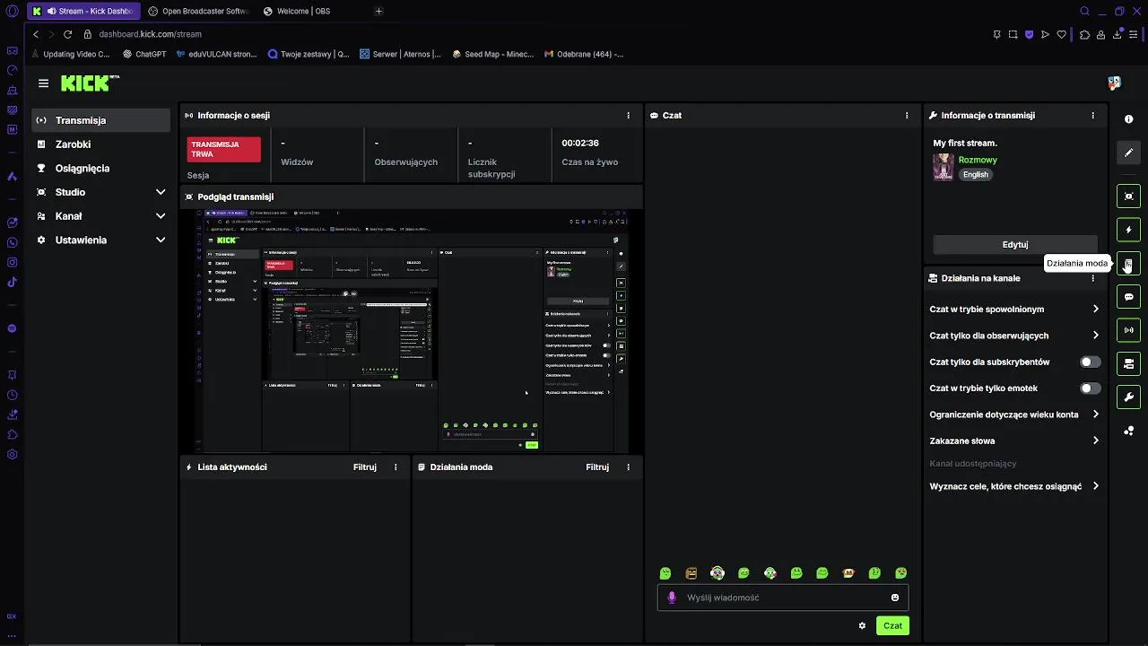Viewport: 1148px width, 646px height.
Task: Click Filtruj in Działania moda panel
Action: pos(597,467)
